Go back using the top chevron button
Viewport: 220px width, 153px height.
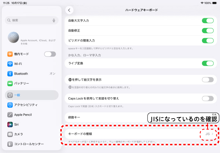coord(70,10)
